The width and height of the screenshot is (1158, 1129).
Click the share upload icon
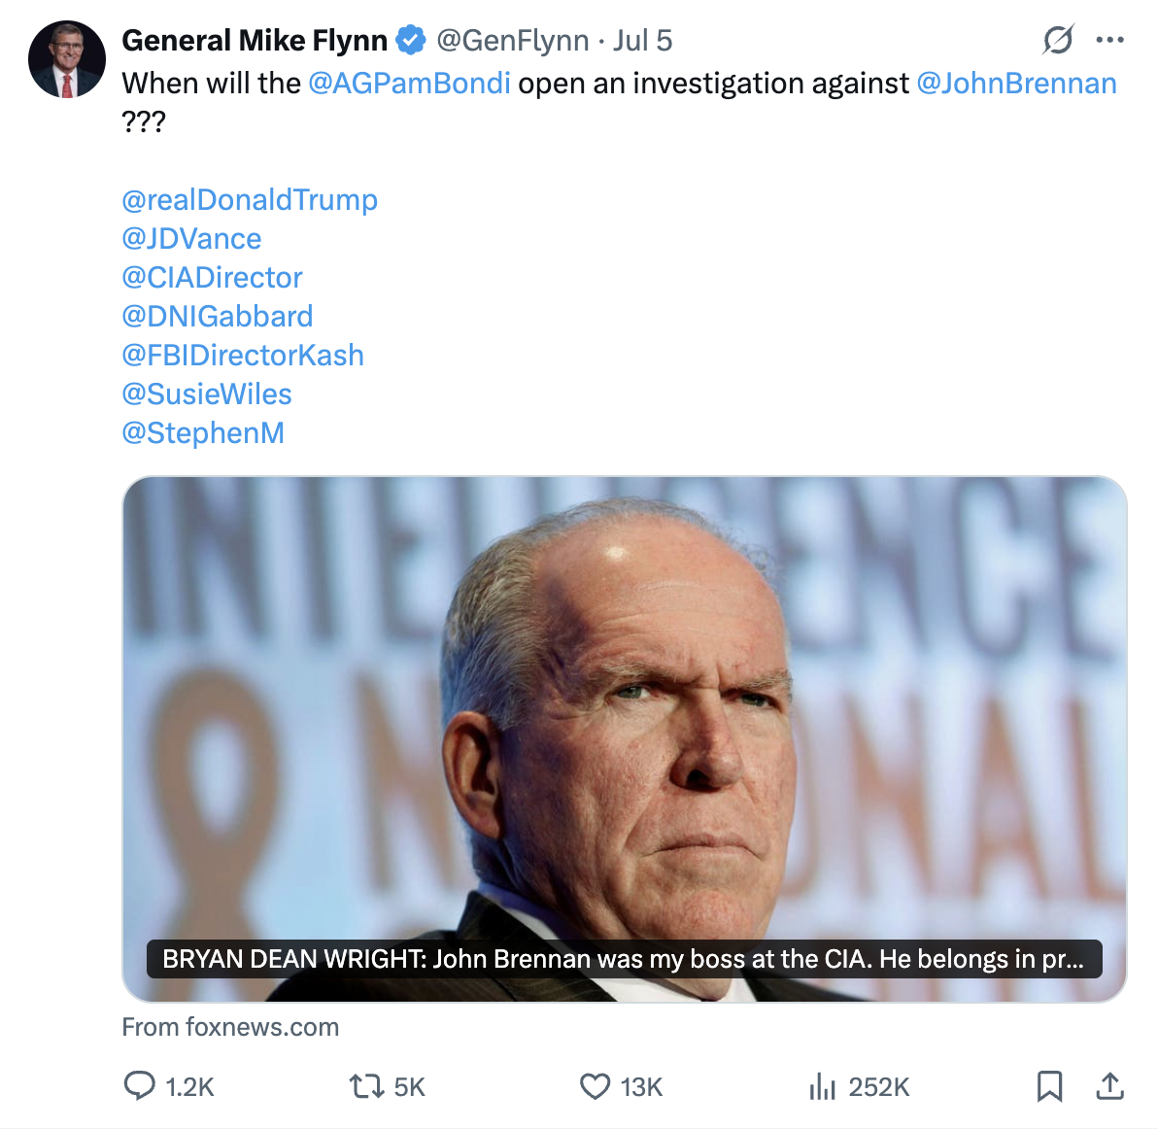click(1109, 1085)
